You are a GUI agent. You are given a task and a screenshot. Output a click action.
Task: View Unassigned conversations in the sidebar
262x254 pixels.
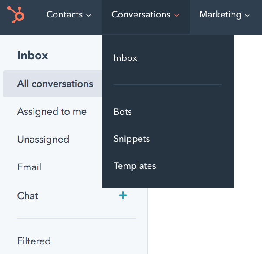pos(43,140)
